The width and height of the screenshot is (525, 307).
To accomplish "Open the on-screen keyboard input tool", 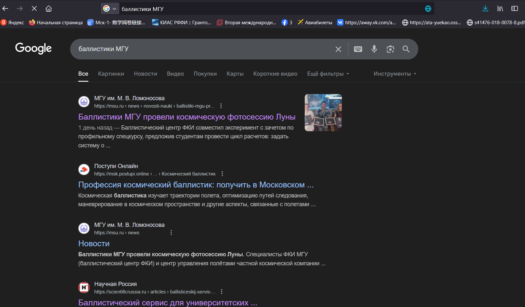I will 358,49.
